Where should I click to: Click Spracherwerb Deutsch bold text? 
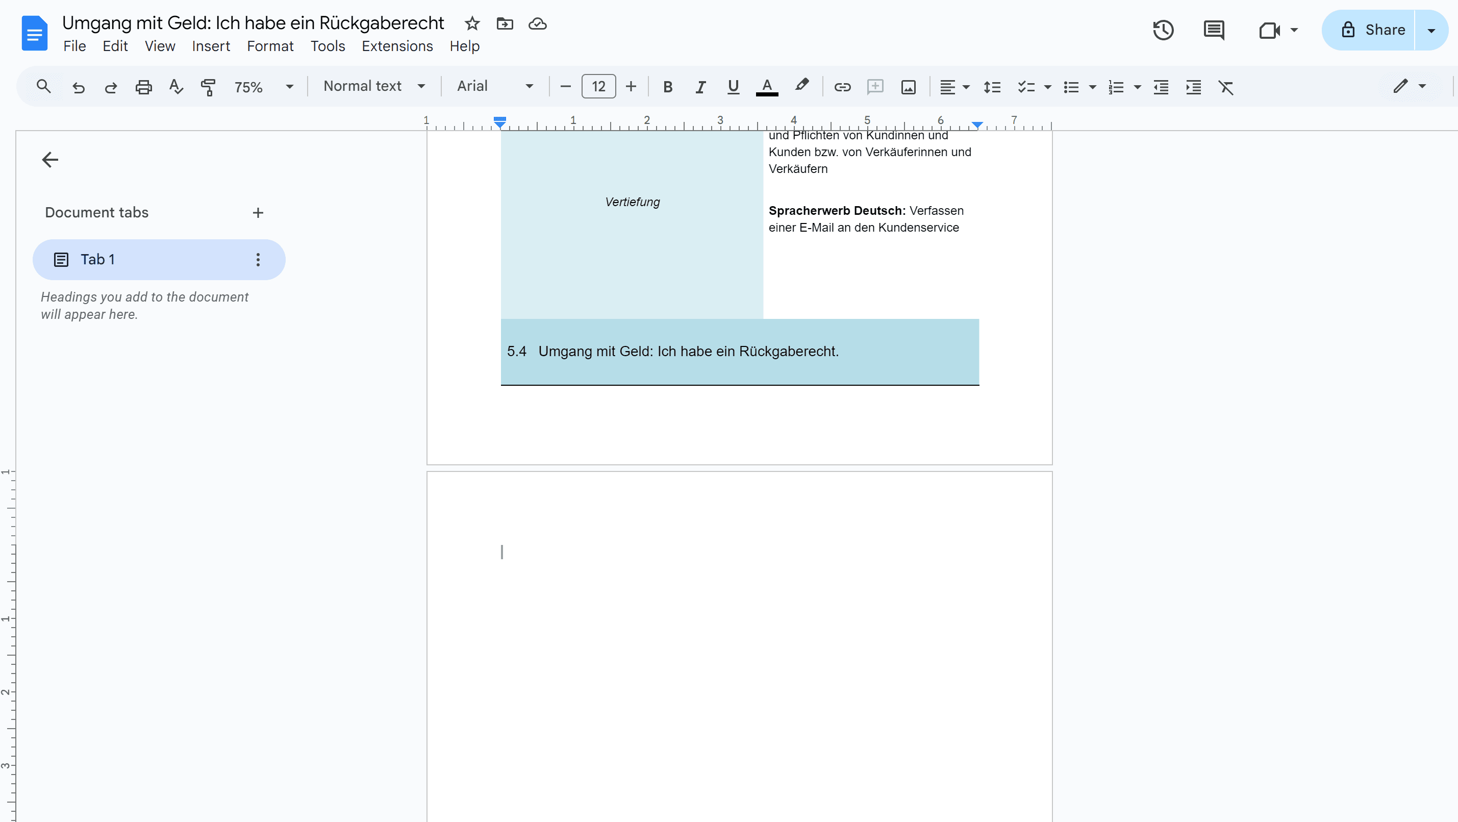tap(837, 211)
